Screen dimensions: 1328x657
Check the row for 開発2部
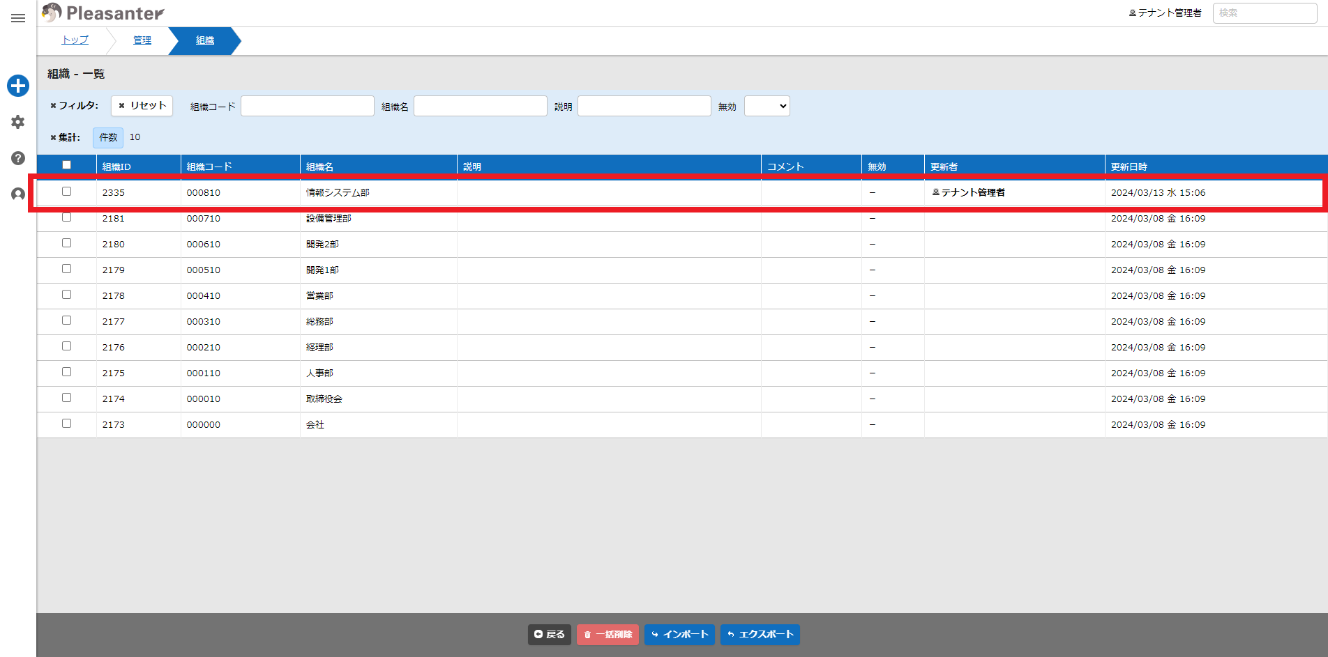pos(66,242)
